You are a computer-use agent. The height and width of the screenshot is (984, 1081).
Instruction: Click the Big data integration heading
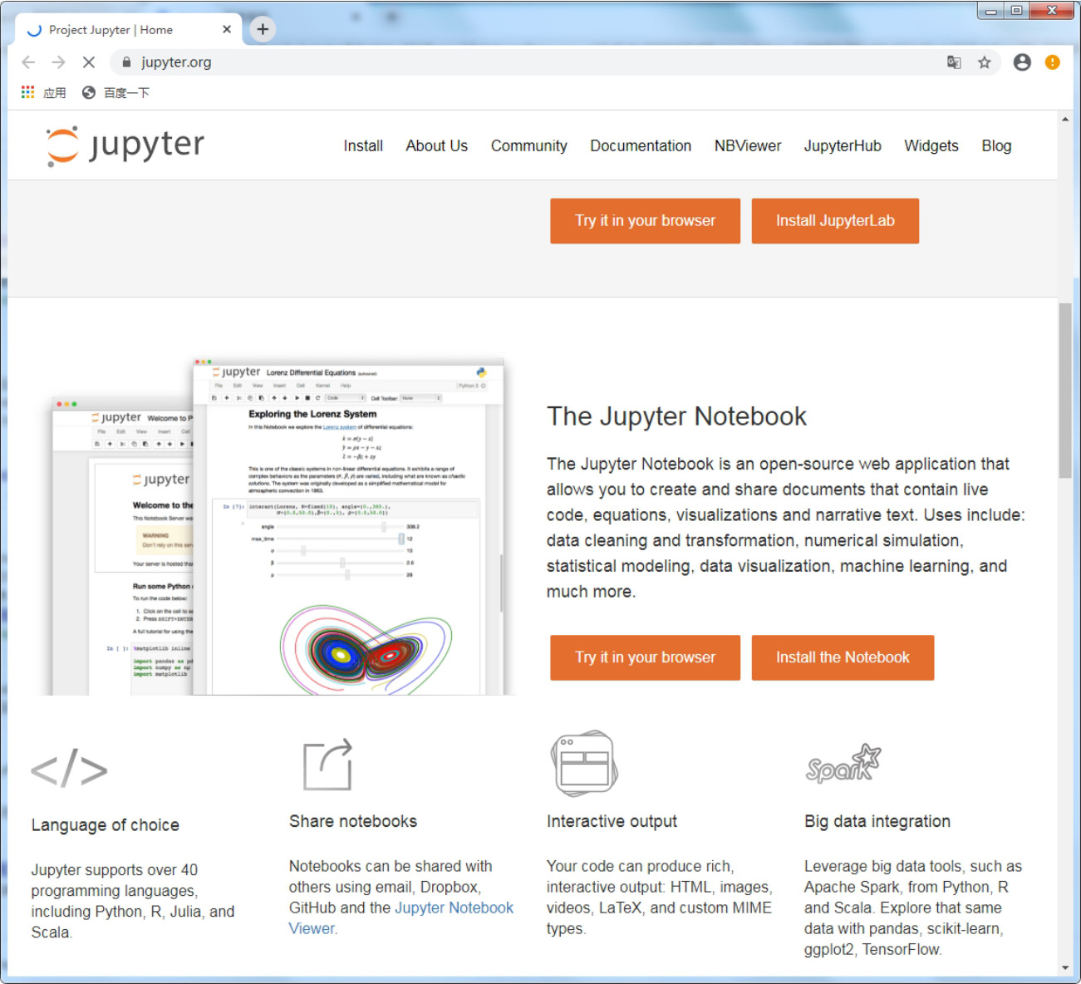(x=877, y=821)
